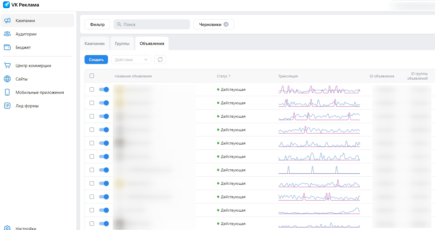The height and width of the screenshot is (230, 435).
Task: Tick checkbox of the last visible ad row
Action: 92,224
